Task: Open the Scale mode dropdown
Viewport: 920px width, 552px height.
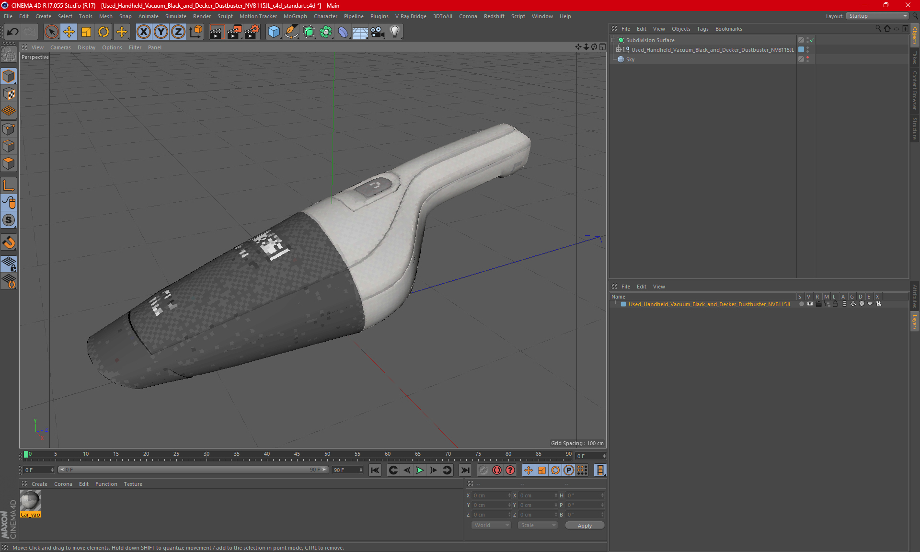Action: (x=538, y=525)
